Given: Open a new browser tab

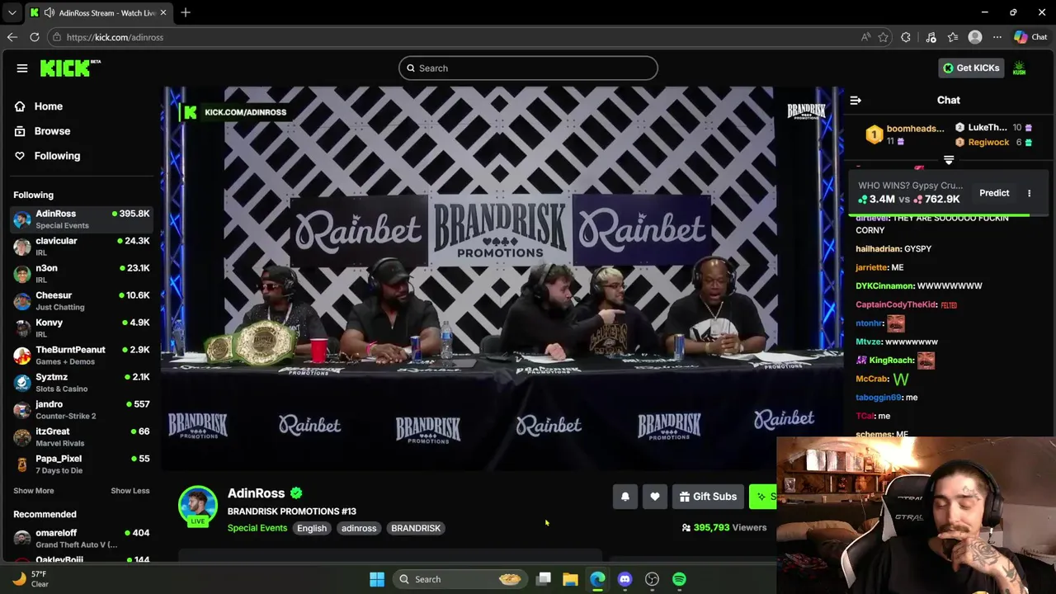Looking at the screenshot, I should [186, 13].
